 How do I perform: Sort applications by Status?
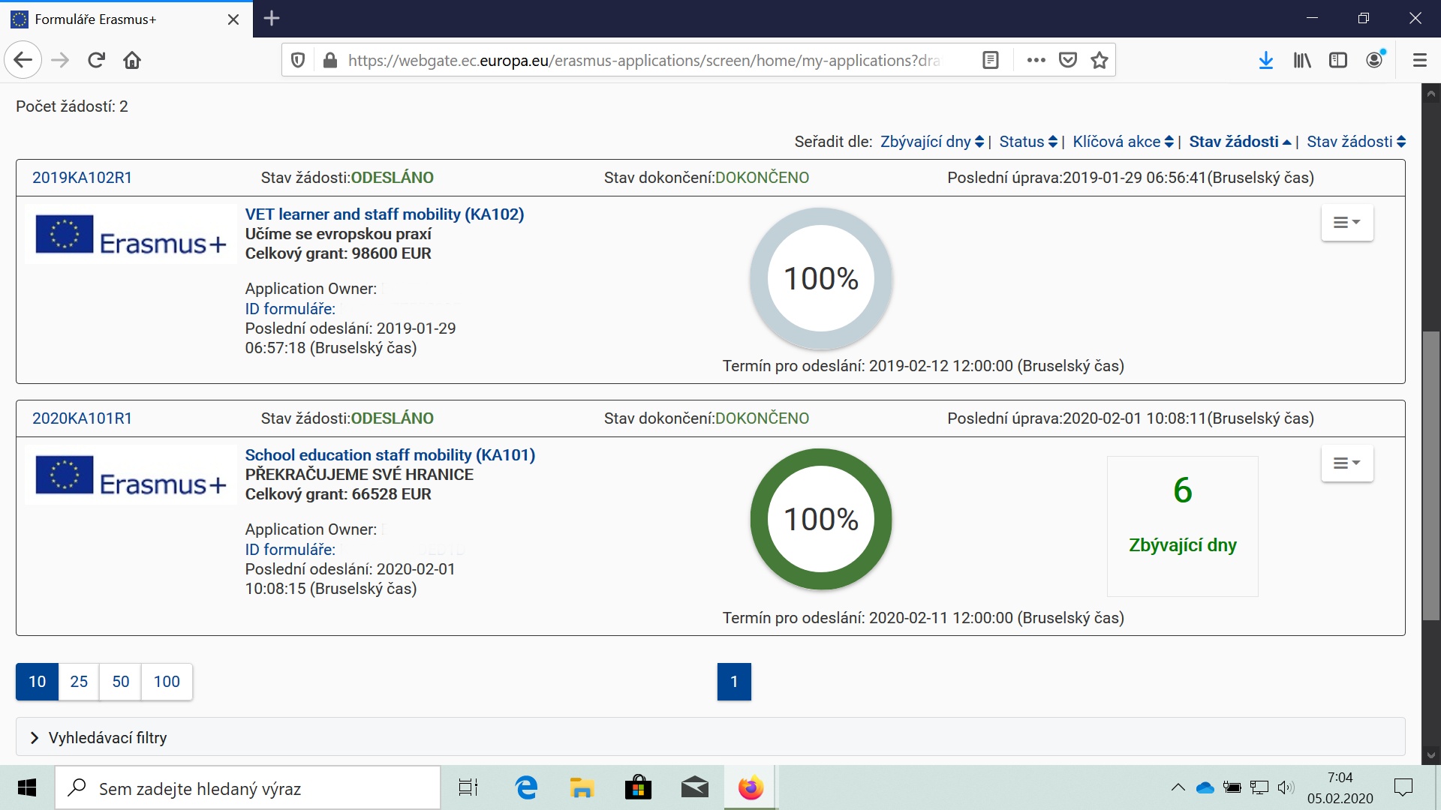click(1028, 142)
